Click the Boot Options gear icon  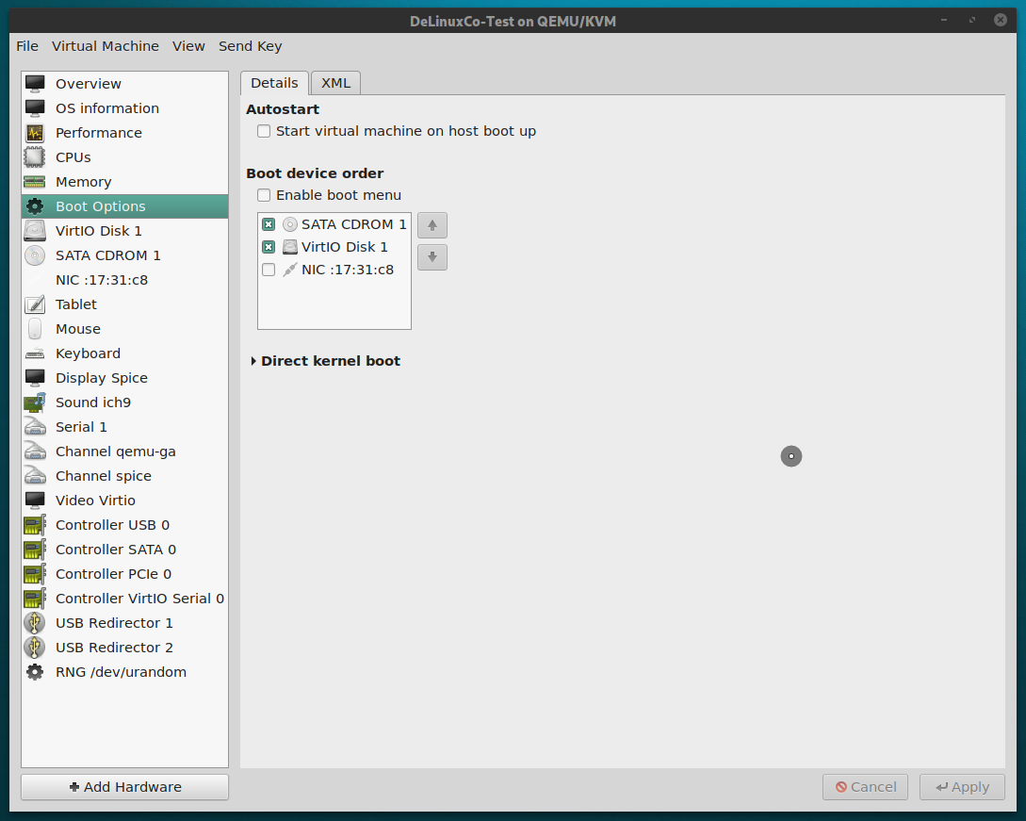click(35, 206)
